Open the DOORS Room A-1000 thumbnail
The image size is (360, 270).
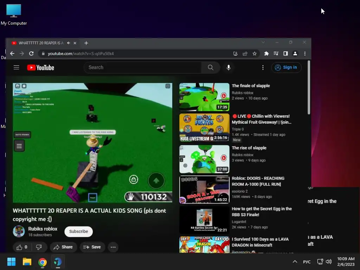pos(204,189)
